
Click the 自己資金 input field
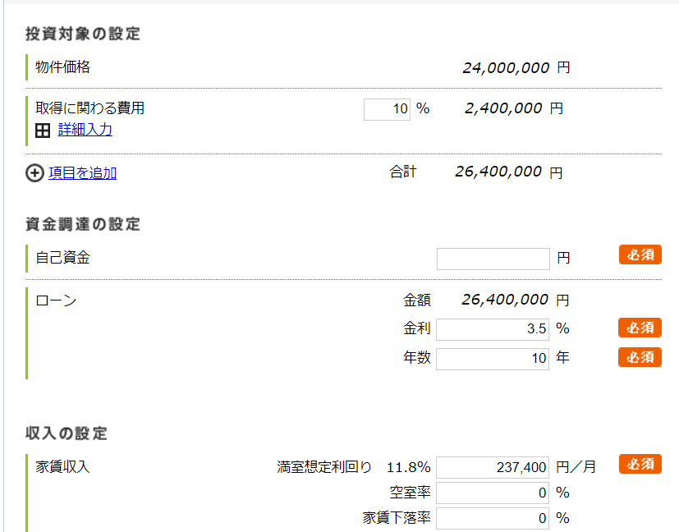coord(493,259)
